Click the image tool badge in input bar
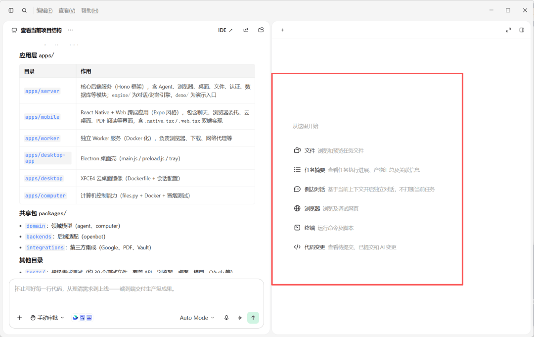 pyautogui.click(x=89, y=318)
